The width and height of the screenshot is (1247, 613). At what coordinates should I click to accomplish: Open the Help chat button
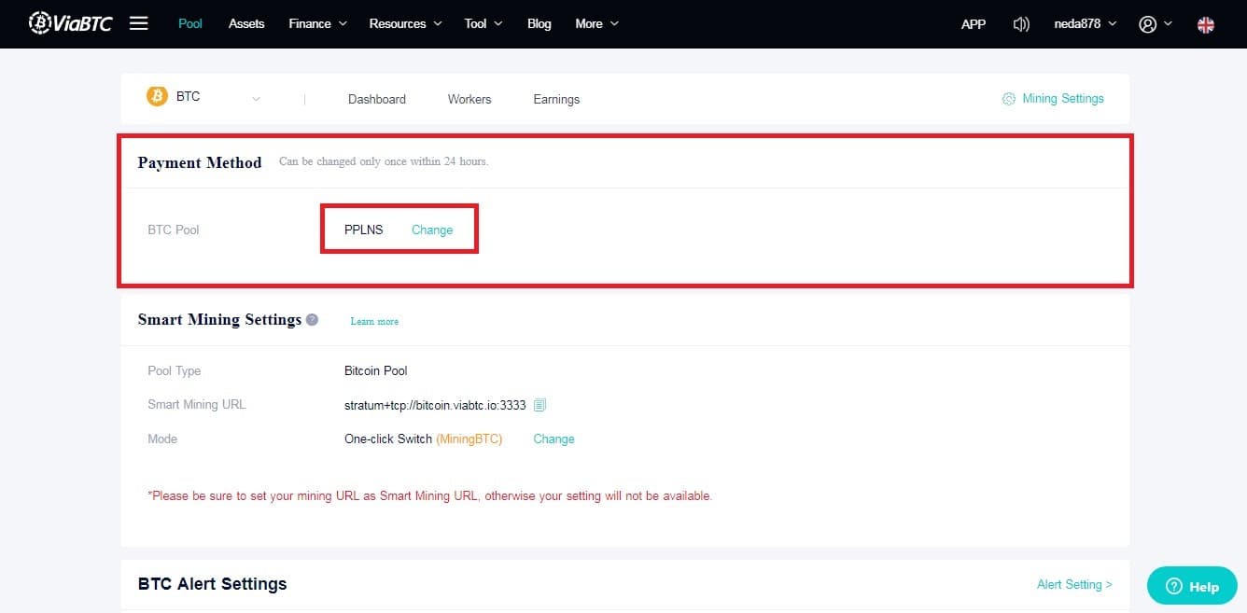1191,586
